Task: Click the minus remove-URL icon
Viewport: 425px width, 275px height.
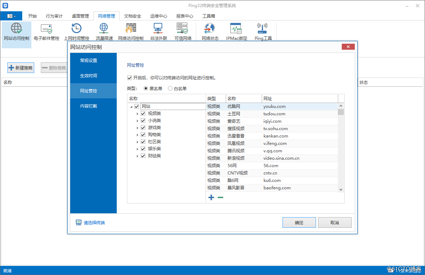Action: 220,197
